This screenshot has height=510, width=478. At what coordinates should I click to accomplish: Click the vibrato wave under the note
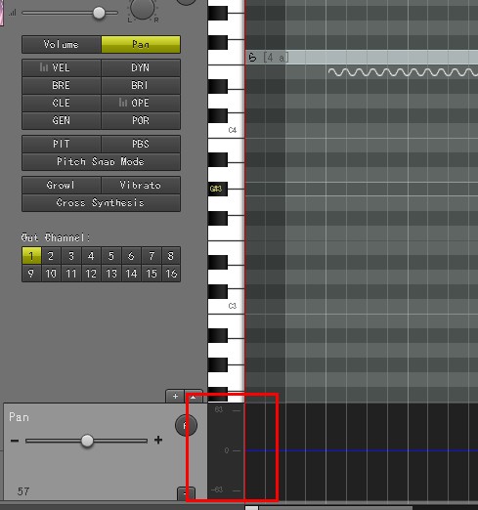[403, 72]
